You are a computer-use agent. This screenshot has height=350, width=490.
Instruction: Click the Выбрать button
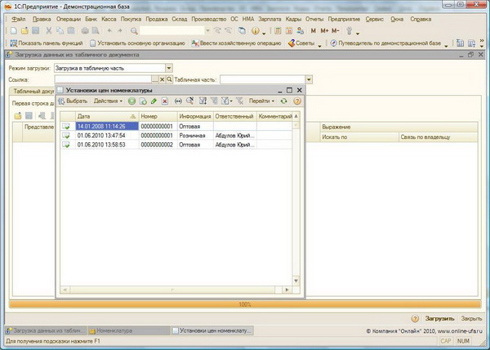(x=73, y=101)
